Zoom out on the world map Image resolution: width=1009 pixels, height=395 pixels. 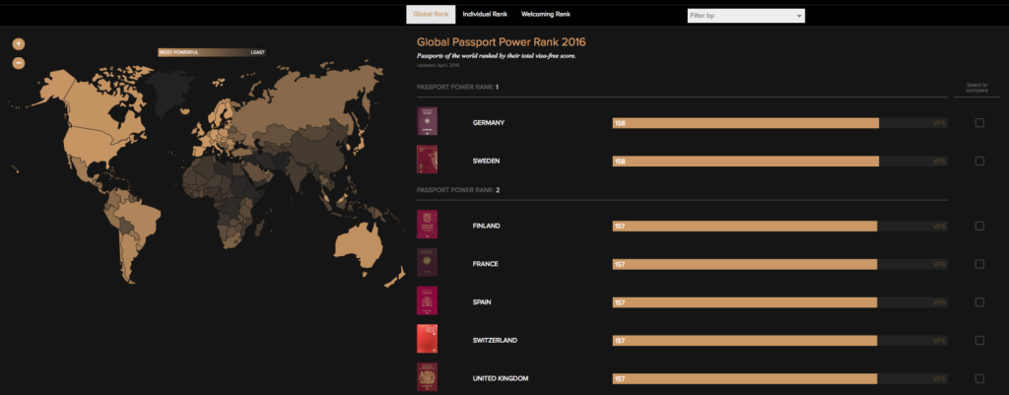tap(19, 62)
